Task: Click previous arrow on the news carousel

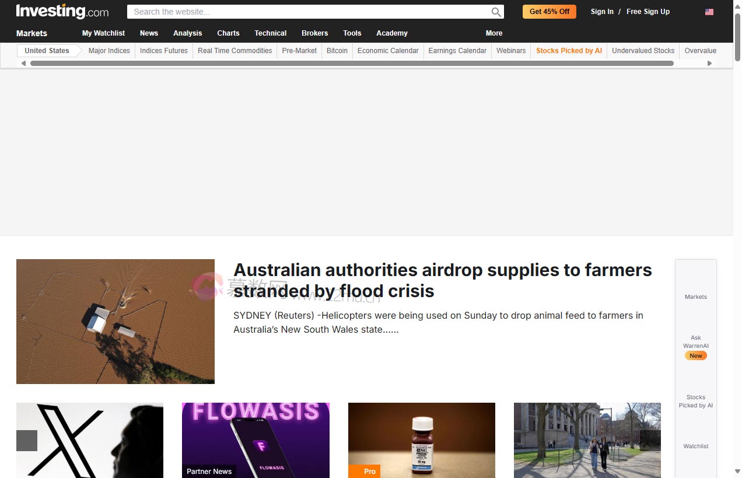Action: point(27,441)
